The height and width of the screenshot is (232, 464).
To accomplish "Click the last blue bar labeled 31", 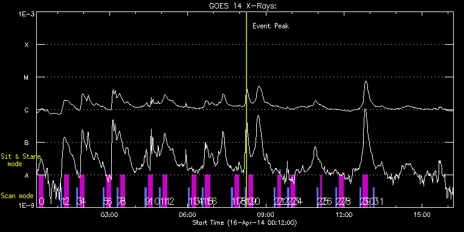I will (374, 197).
